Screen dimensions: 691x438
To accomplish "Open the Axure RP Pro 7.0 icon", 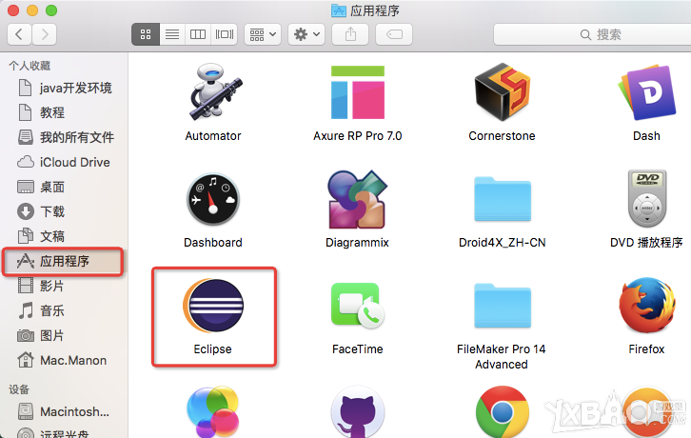I will pyautogui.click(x=358, y=92).
